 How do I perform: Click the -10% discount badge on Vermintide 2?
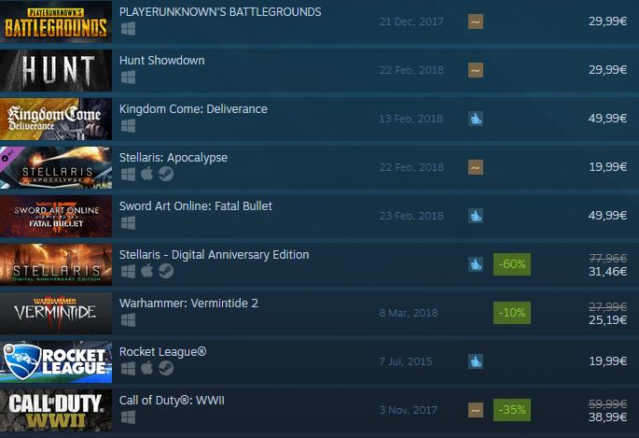click(512, 313)
